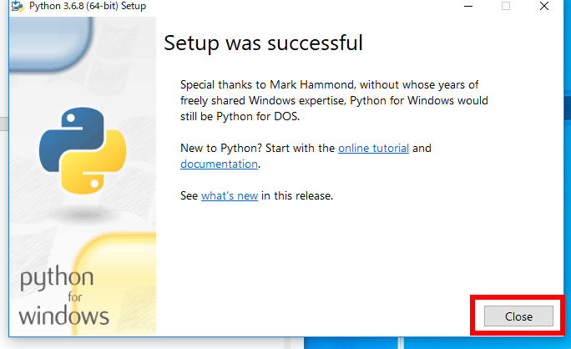
Task: Click the blue rounded shape in the banner
Action: pos(50,43)
